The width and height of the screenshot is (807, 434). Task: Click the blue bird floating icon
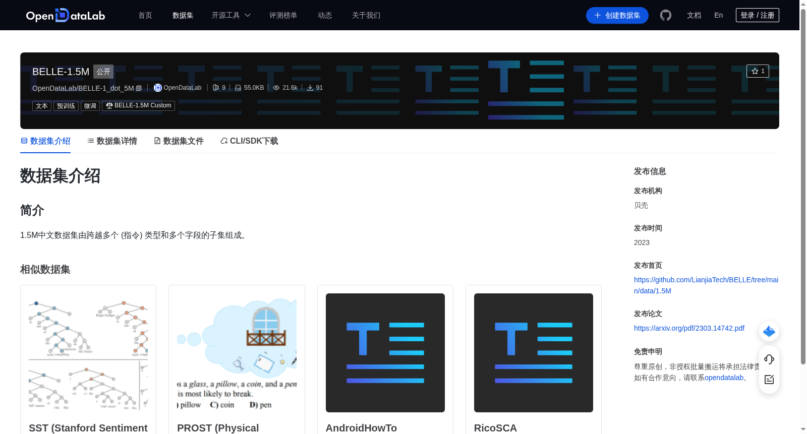[x=769, y=331]
